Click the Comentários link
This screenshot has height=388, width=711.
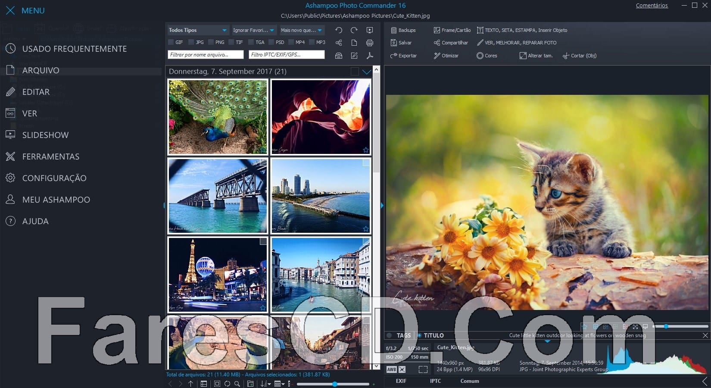[652, 6]
